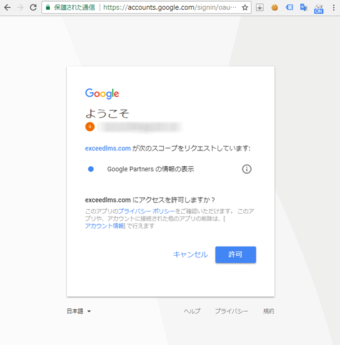The width and height of the screenshot is (340, 345).
Task: Show info for Google Partners scope
Action: tap(246, 169)
